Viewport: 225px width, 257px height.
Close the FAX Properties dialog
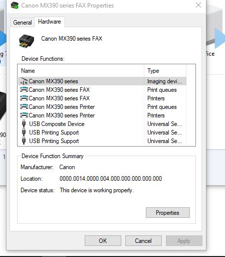pos(198,5)
